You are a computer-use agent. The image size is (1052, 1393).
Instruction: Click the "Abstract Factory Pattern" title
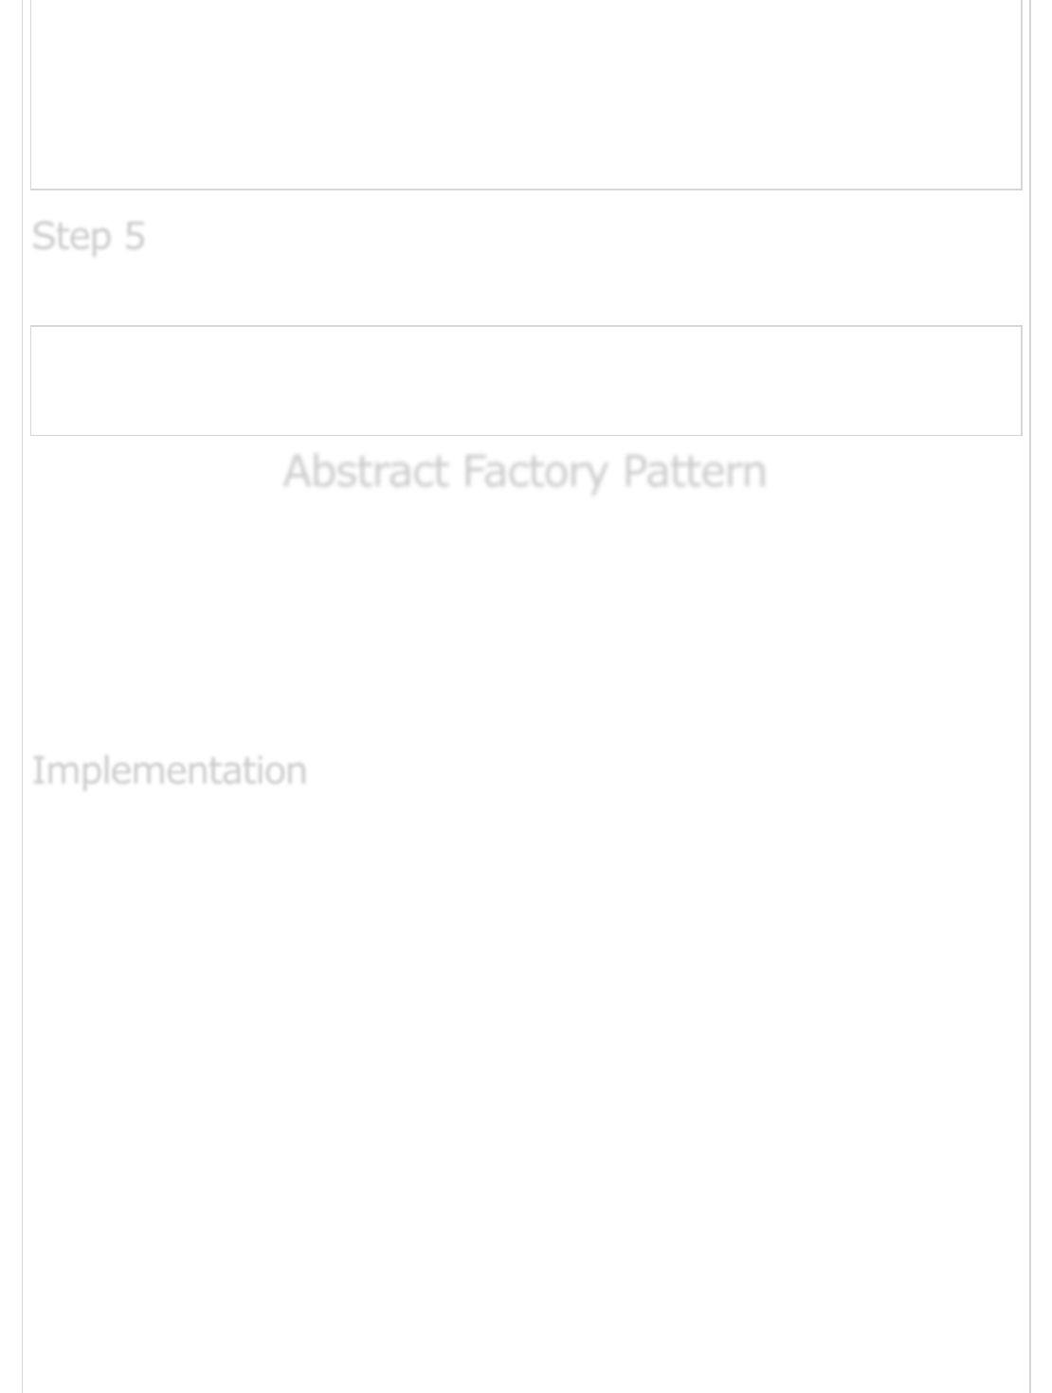click(x=524, y=472)
